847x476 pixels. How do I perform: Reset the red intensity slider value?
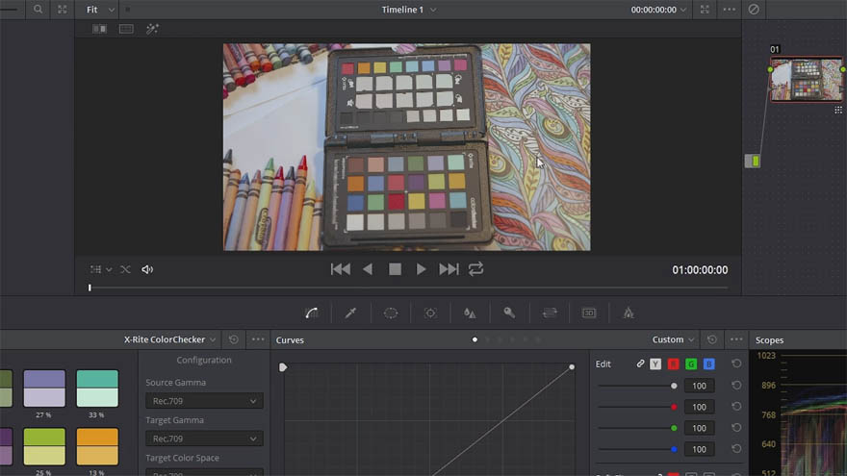click(x=736, y=407)
